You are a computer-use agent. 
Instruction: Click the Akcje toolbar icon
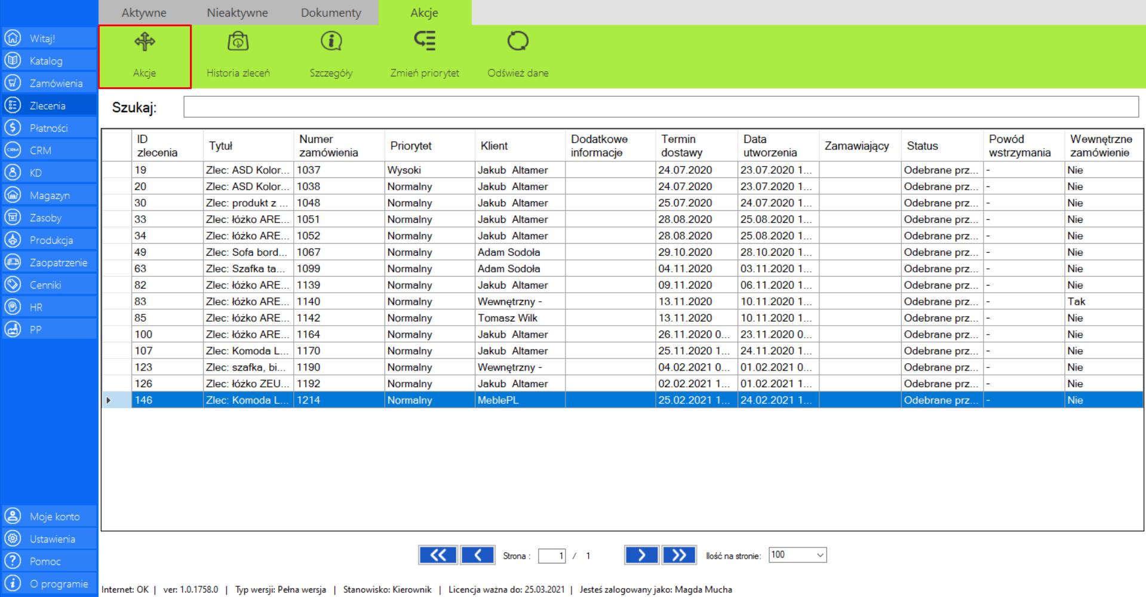(145, 42)
